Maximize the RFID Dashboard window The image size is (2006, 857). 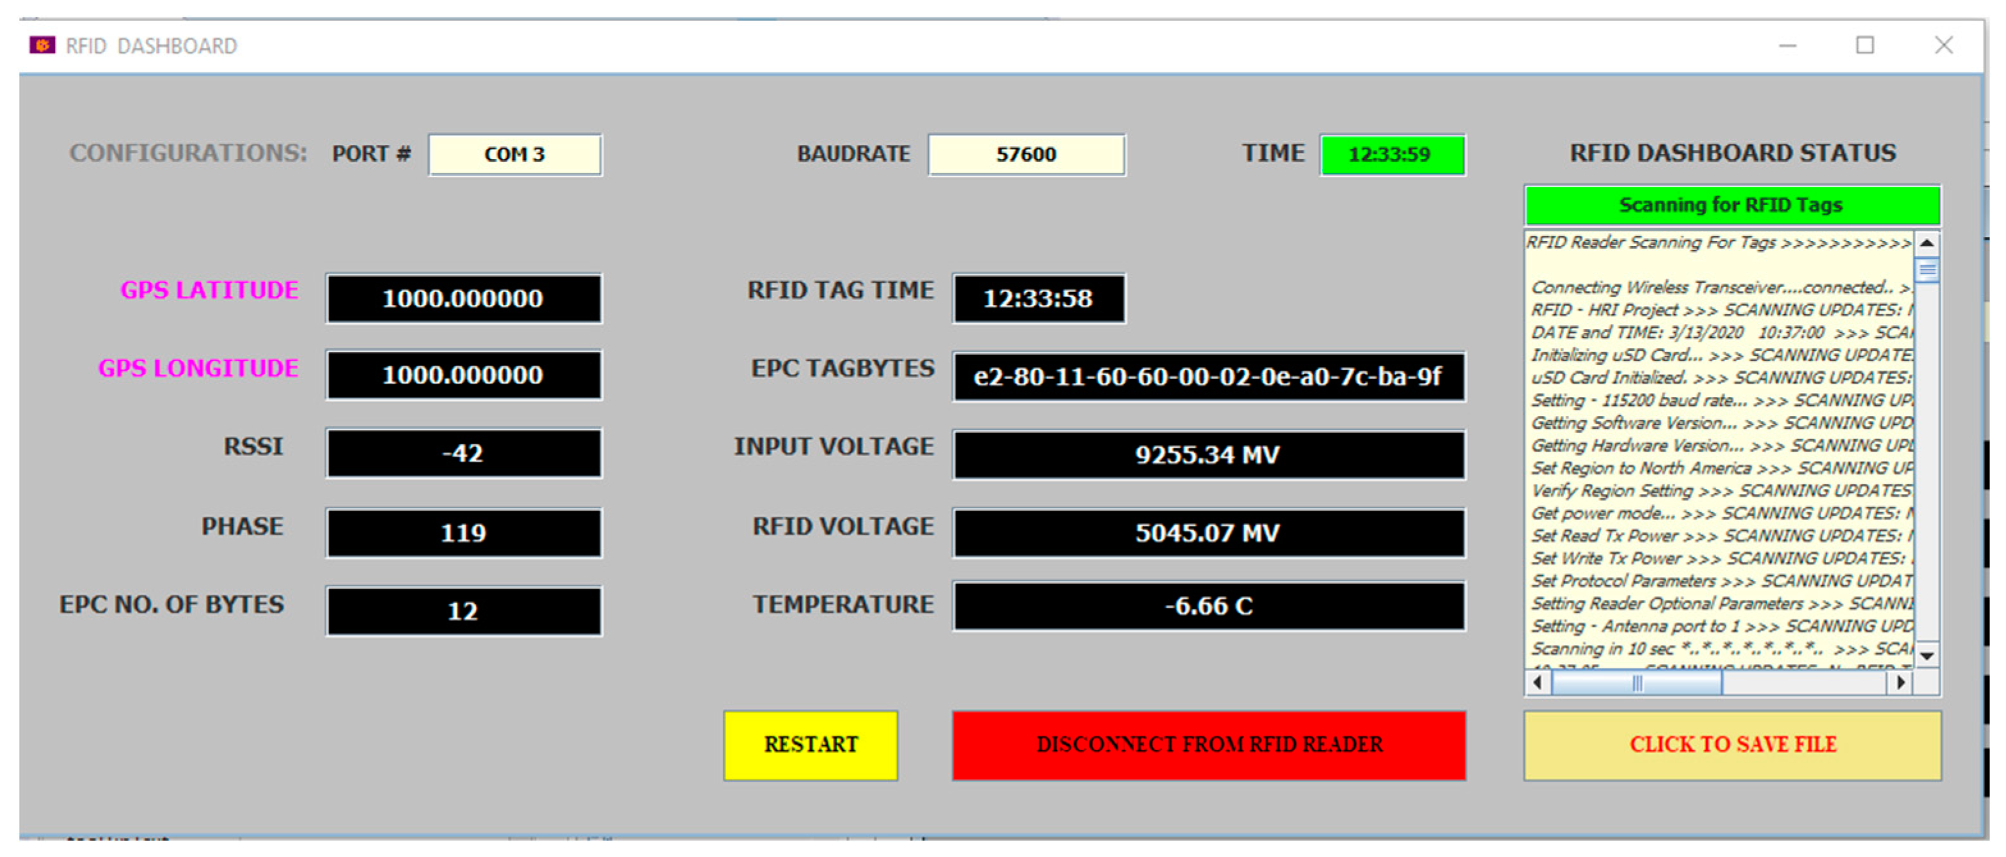1864,46
